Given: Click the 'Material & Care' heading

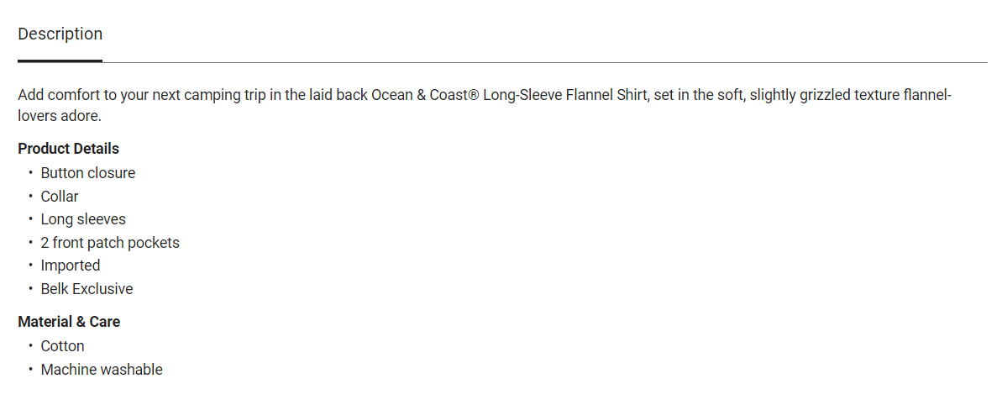Looking at the screenshot, I should (x=69, y=322).
